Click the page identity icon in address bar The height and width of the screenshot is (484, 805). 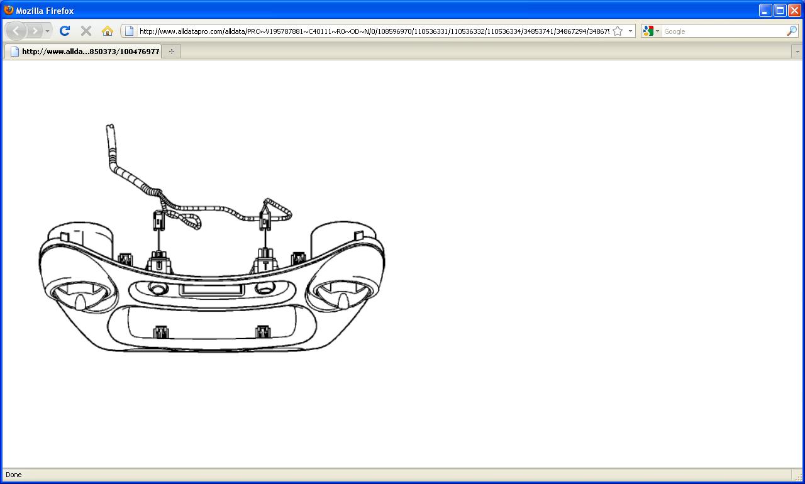tap(129, 31)
